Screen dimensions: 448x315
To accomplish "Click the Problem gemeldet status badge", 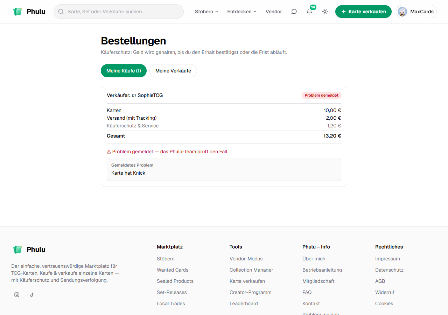I will (x=321, y=95).
